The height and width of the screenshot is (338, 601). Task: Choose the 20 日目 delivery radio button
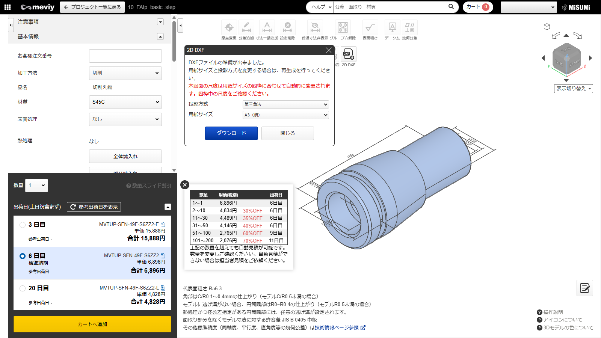pyautogui.click(x=23, y=288)
